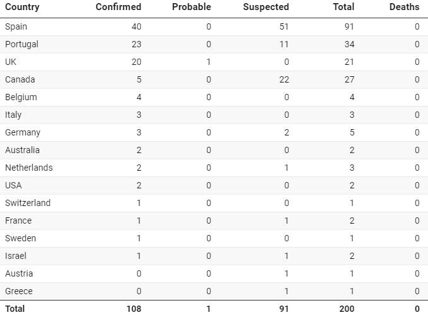Select the Greece row label
The width and height of the screenshot is (428, 315).
coord(18,291)
